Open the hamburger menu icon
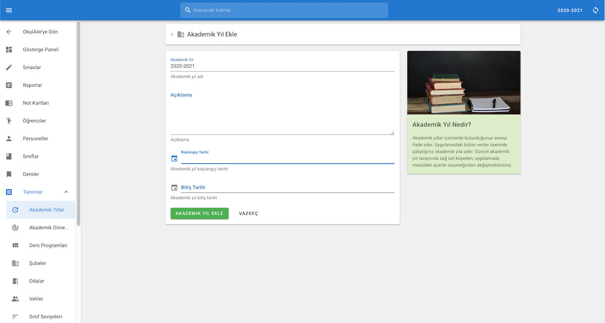The height and width of the screenshot is (323, 605). [x=9, y=10]
